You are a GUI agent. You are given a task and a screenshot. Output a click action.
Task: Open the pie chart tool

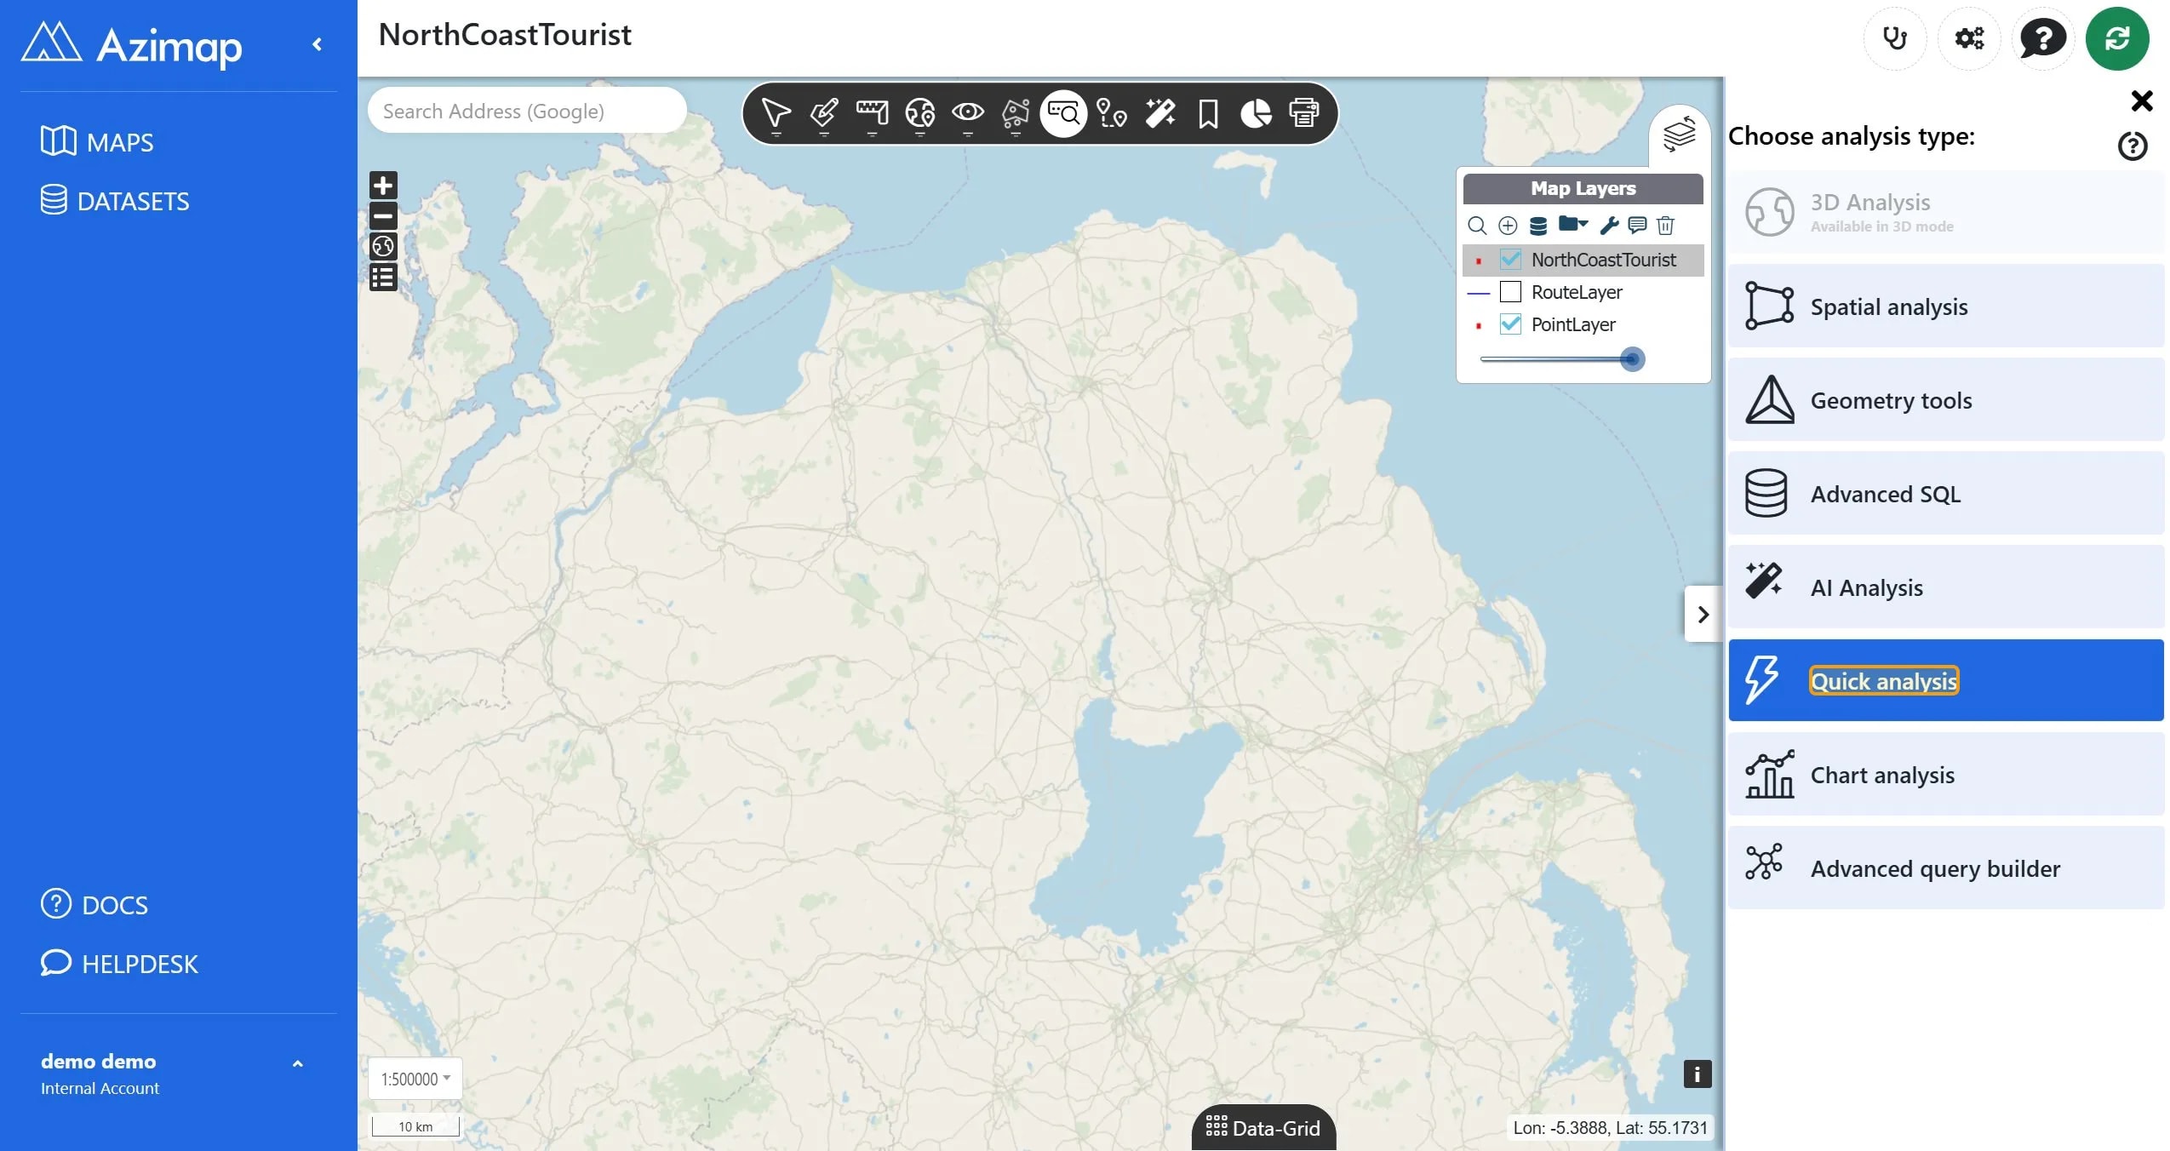pyautogui.click(x=1256, y=112)
